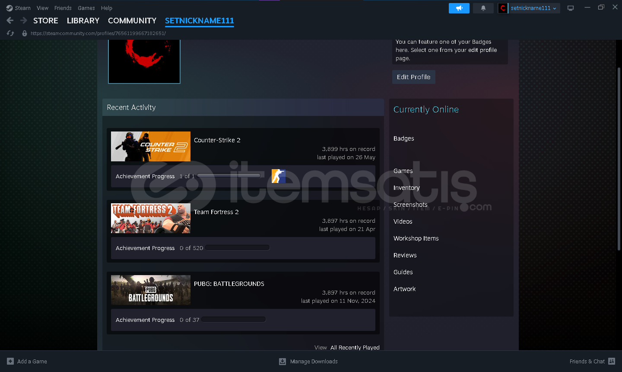
Task: Click the Manage Downloads label
Action: click(x=314, y=362)
